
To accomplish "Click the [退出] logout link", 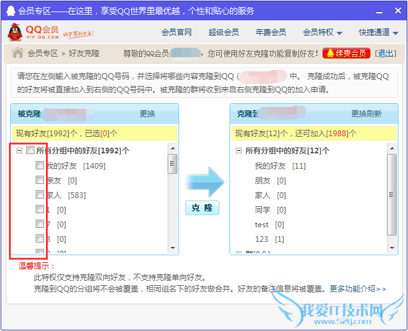I will [386, 53].
